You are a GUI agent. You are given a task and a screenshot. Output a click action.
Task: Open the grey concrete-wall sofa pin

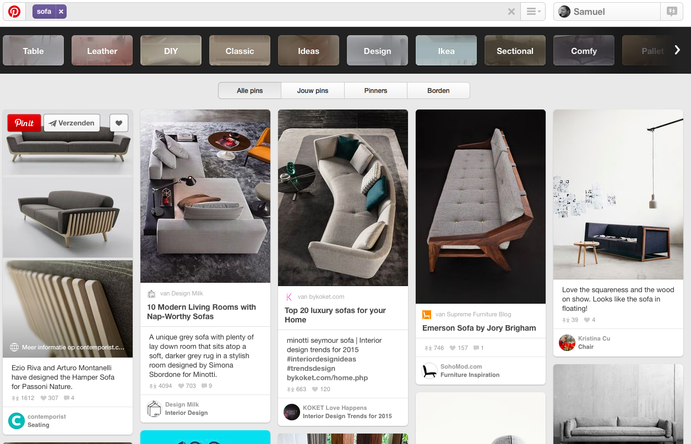(x=618, y=404)
